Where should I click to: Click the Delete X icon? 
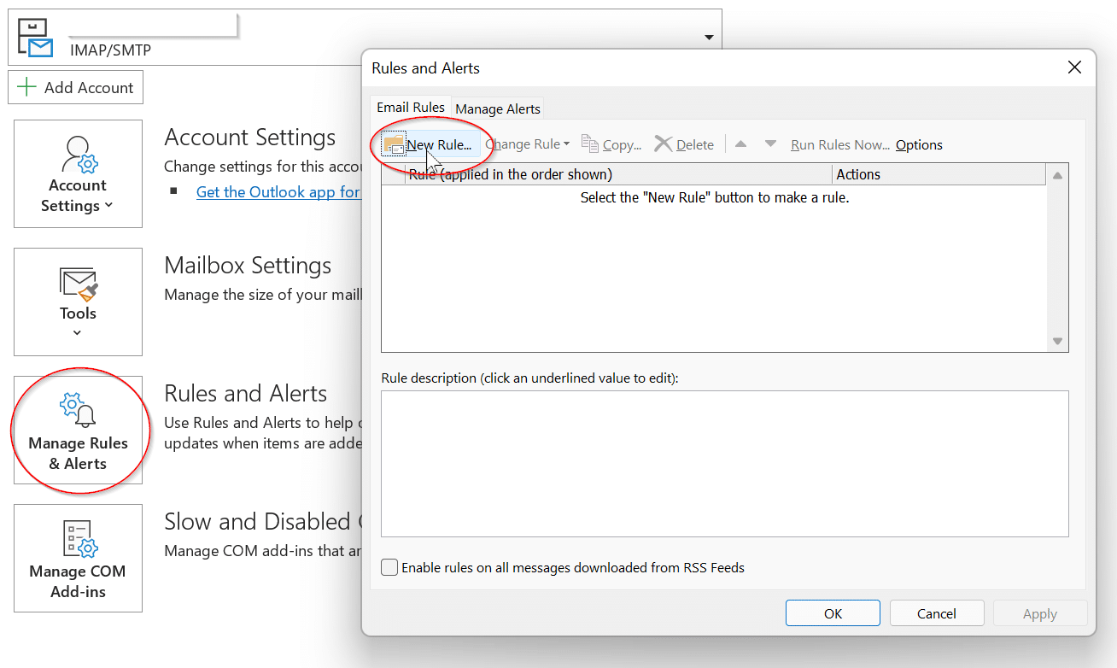pyautogui.click(x=663, y=144)
